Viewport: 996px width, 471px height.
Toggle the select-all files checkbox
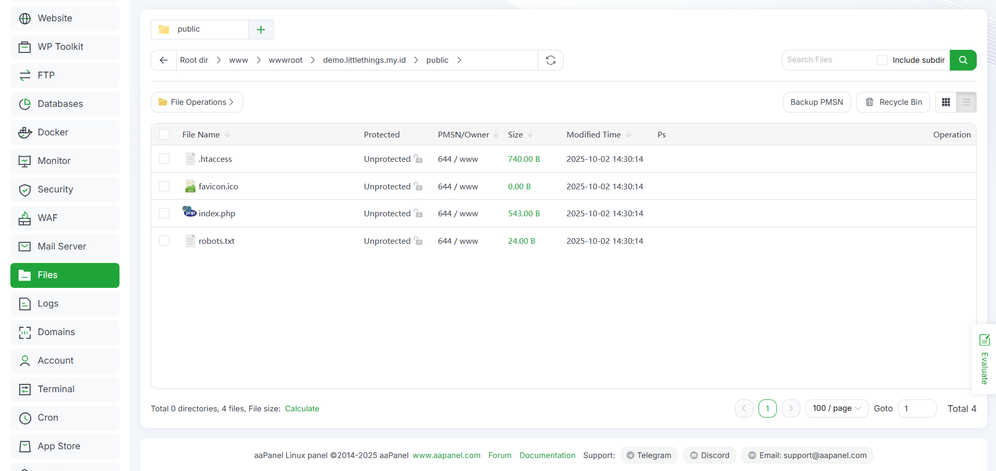click(x=164, y=134)
